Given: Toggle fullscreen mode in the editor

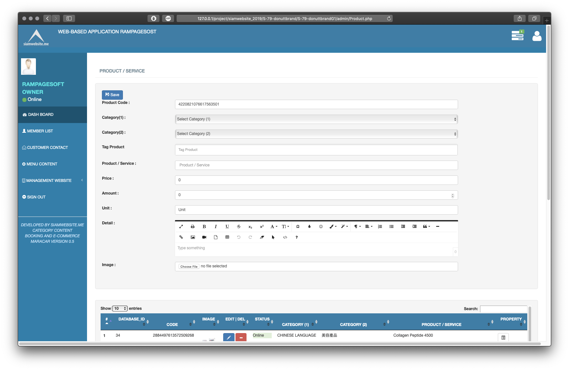Looking at the screenshot, I should (181, 227).
